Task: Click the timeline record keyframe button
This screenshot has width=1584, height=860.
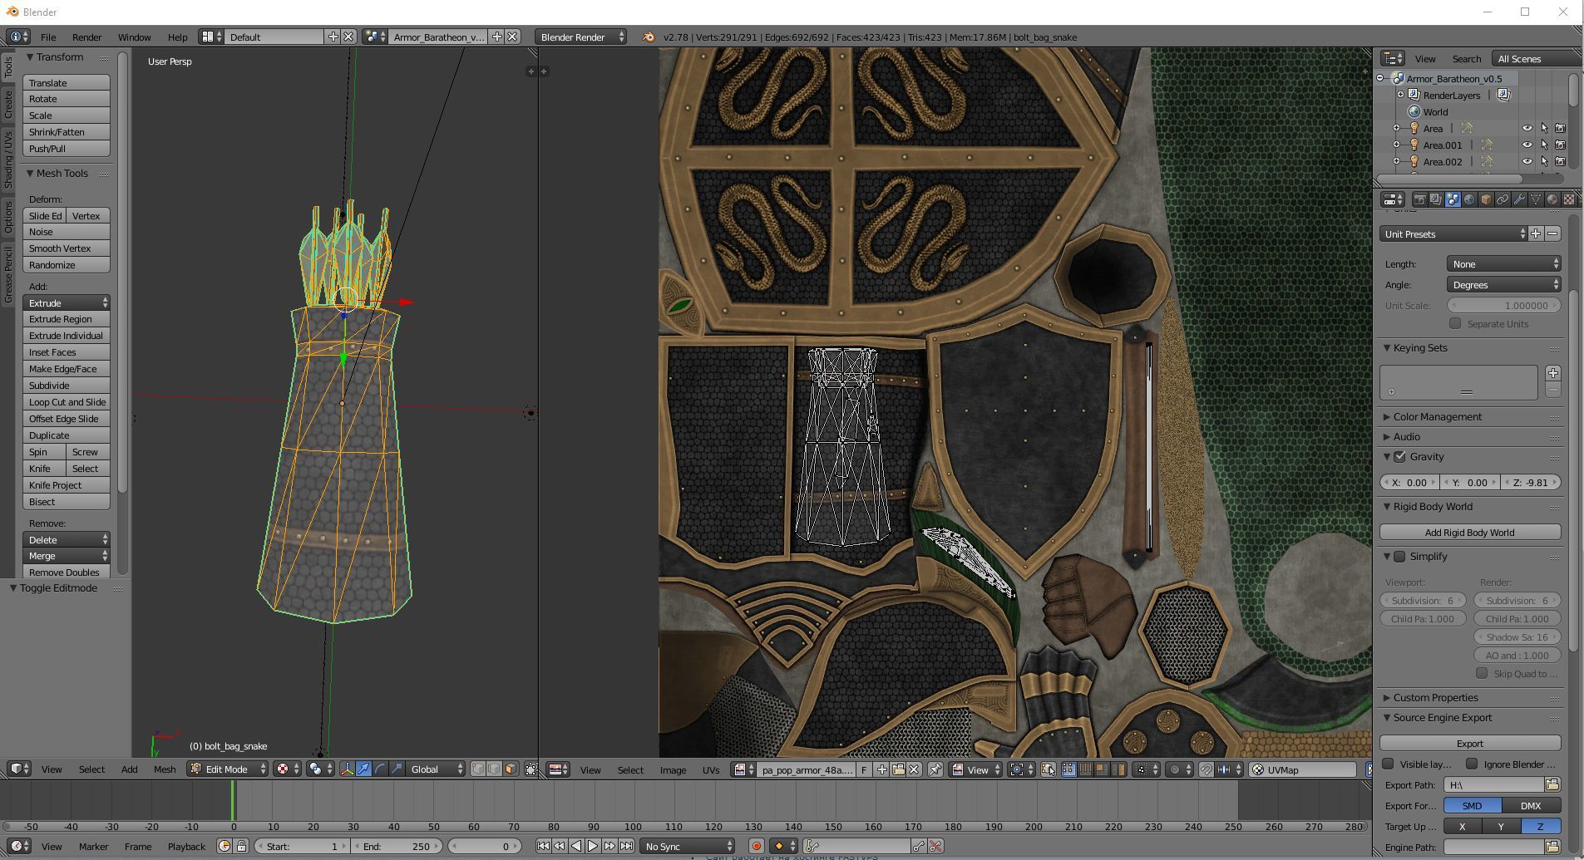Action: tap(756, 846)
